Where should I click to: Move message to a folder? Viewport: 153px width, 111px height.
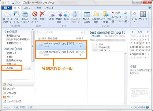106,17
